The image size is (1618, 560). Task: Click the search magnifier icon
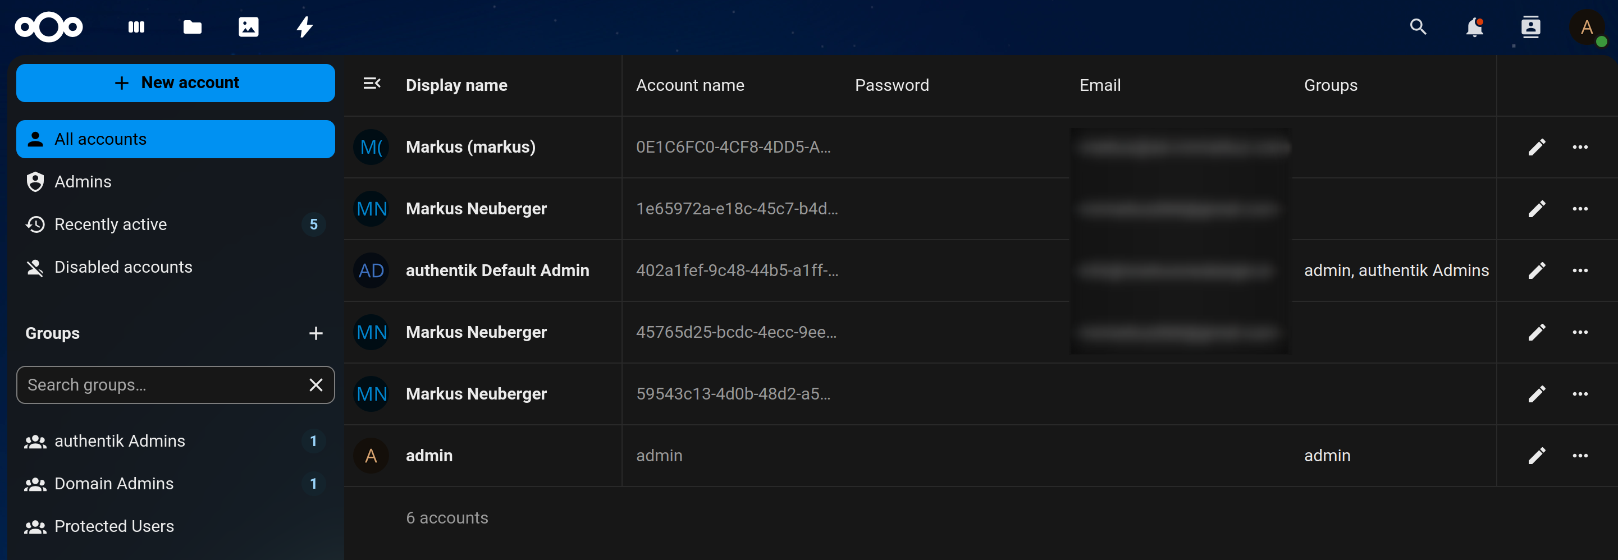[x=1418, y=27]
